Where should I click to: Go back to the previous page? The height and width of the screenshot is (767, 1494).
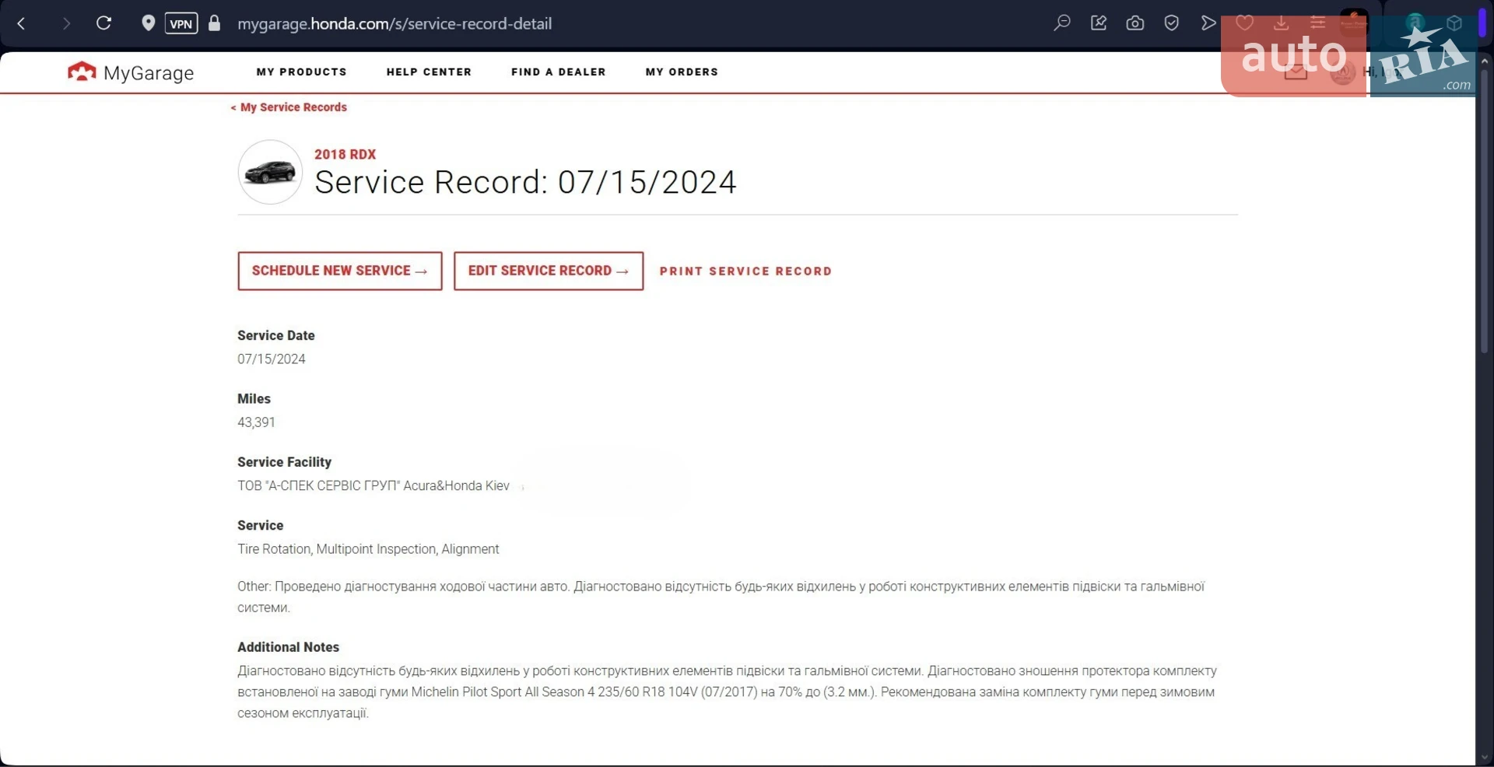pyautogui.click(x=22, y=23)
